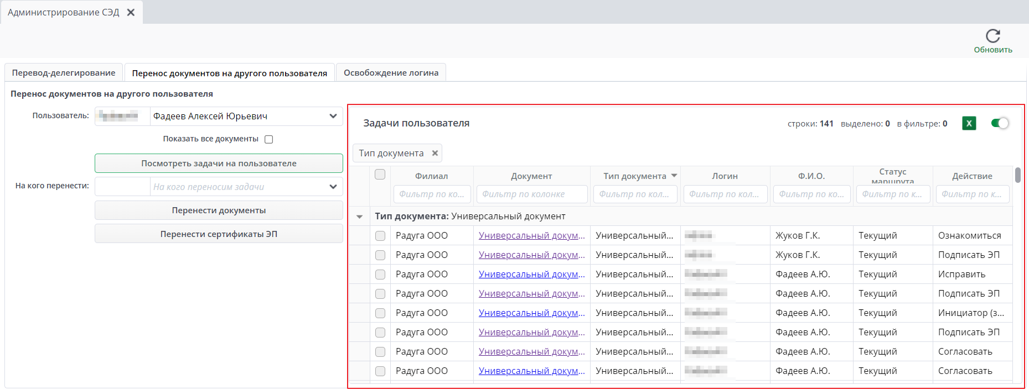Click the table's vertical scrollbar thumb

pos(1017,175)
